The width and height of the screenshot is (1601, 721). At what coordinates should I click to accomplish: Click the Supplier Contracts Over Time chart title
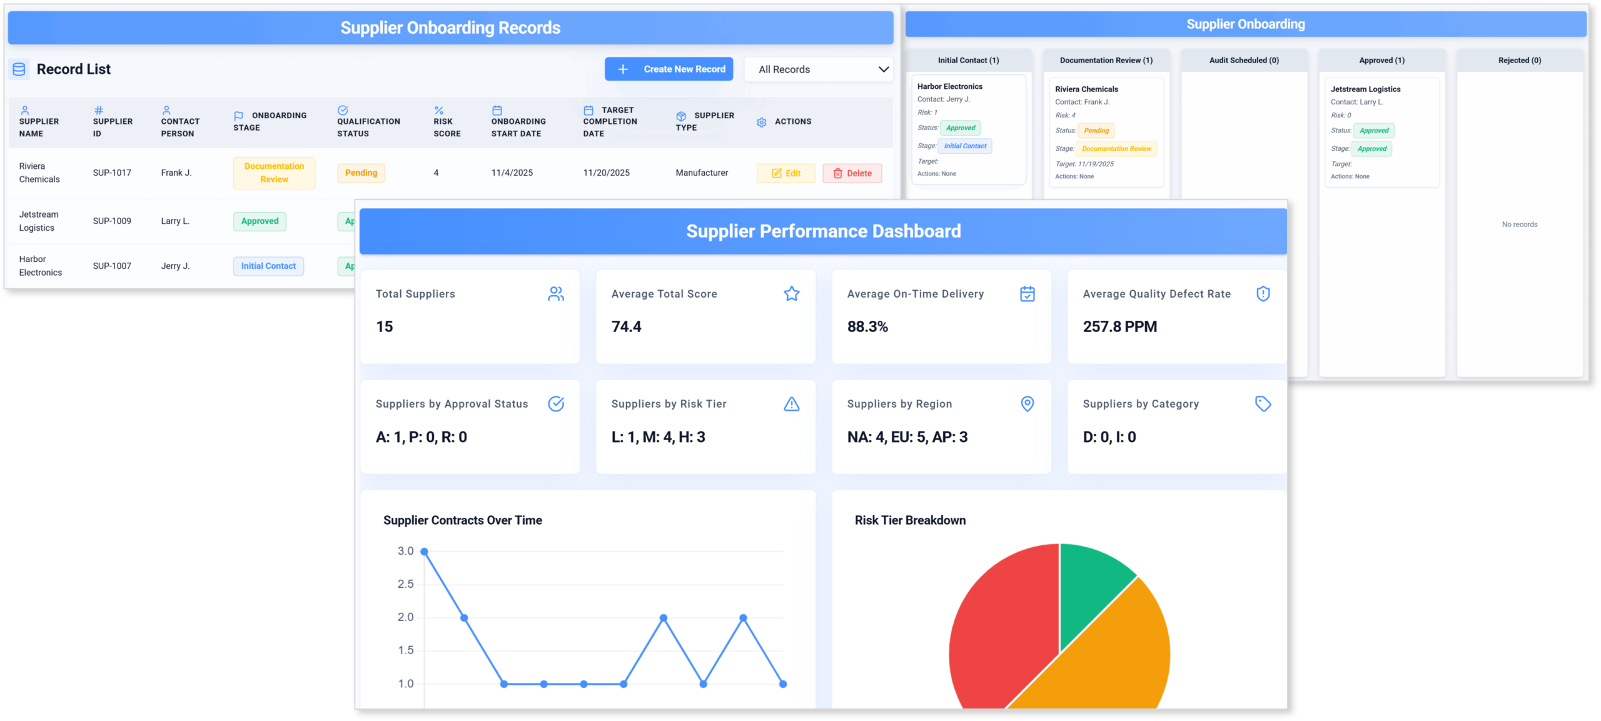(462, 520)
